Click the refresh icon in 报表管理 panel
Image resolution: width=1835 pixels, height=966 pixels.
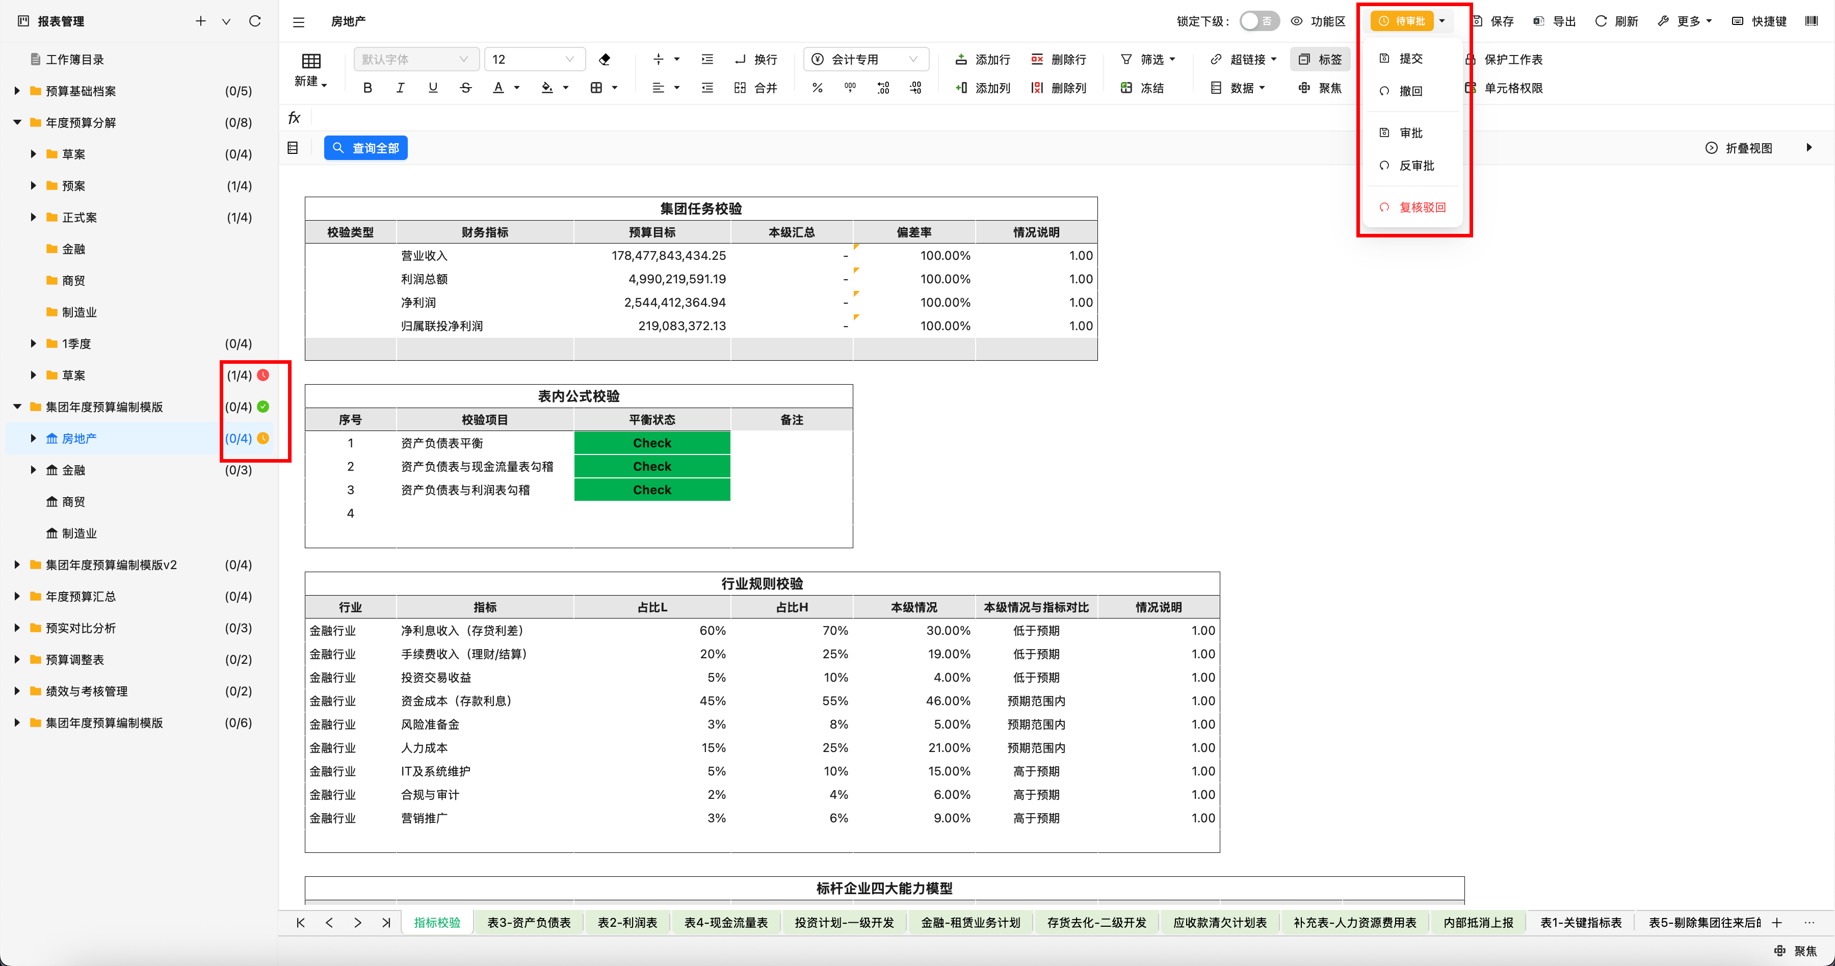[x=254, y=21]
